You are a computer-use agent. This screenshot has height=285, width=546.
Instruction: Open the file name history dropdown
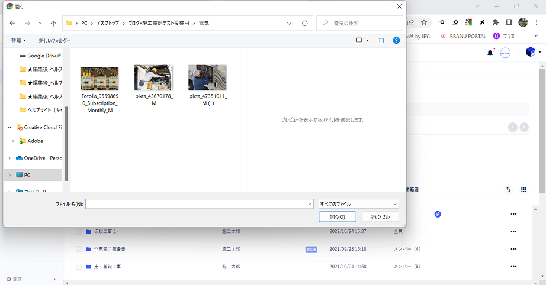(310, 204)
